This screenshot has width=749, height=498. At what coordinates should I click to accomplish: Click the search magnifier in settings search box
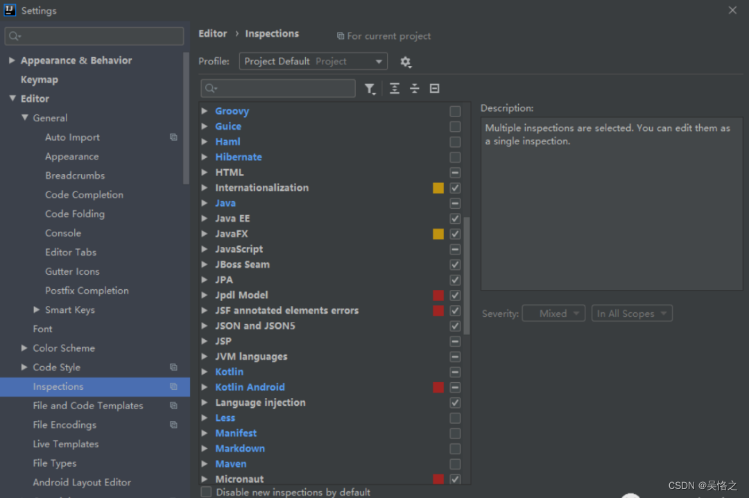pyautogui.click(x=15, y=36)
